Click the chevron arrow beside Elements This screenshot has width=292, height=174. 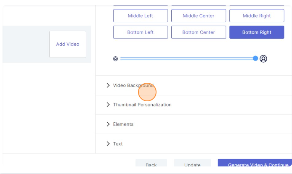tap(108, 124)
